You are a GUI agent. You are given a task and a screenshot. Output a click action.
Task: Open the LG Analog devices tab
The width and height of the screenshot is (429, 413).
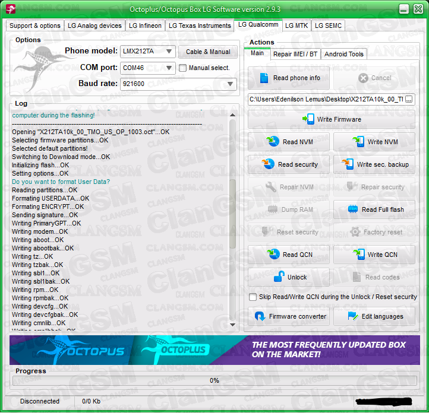[94, 26]
